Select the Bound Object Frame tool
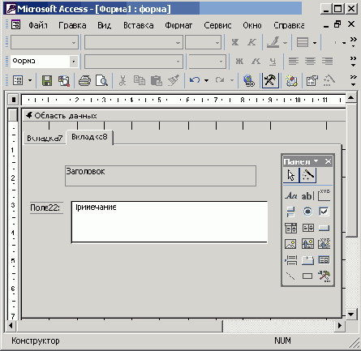Viewport: 361px width, 351px height. pyautogui.click(x=324, y=244)
